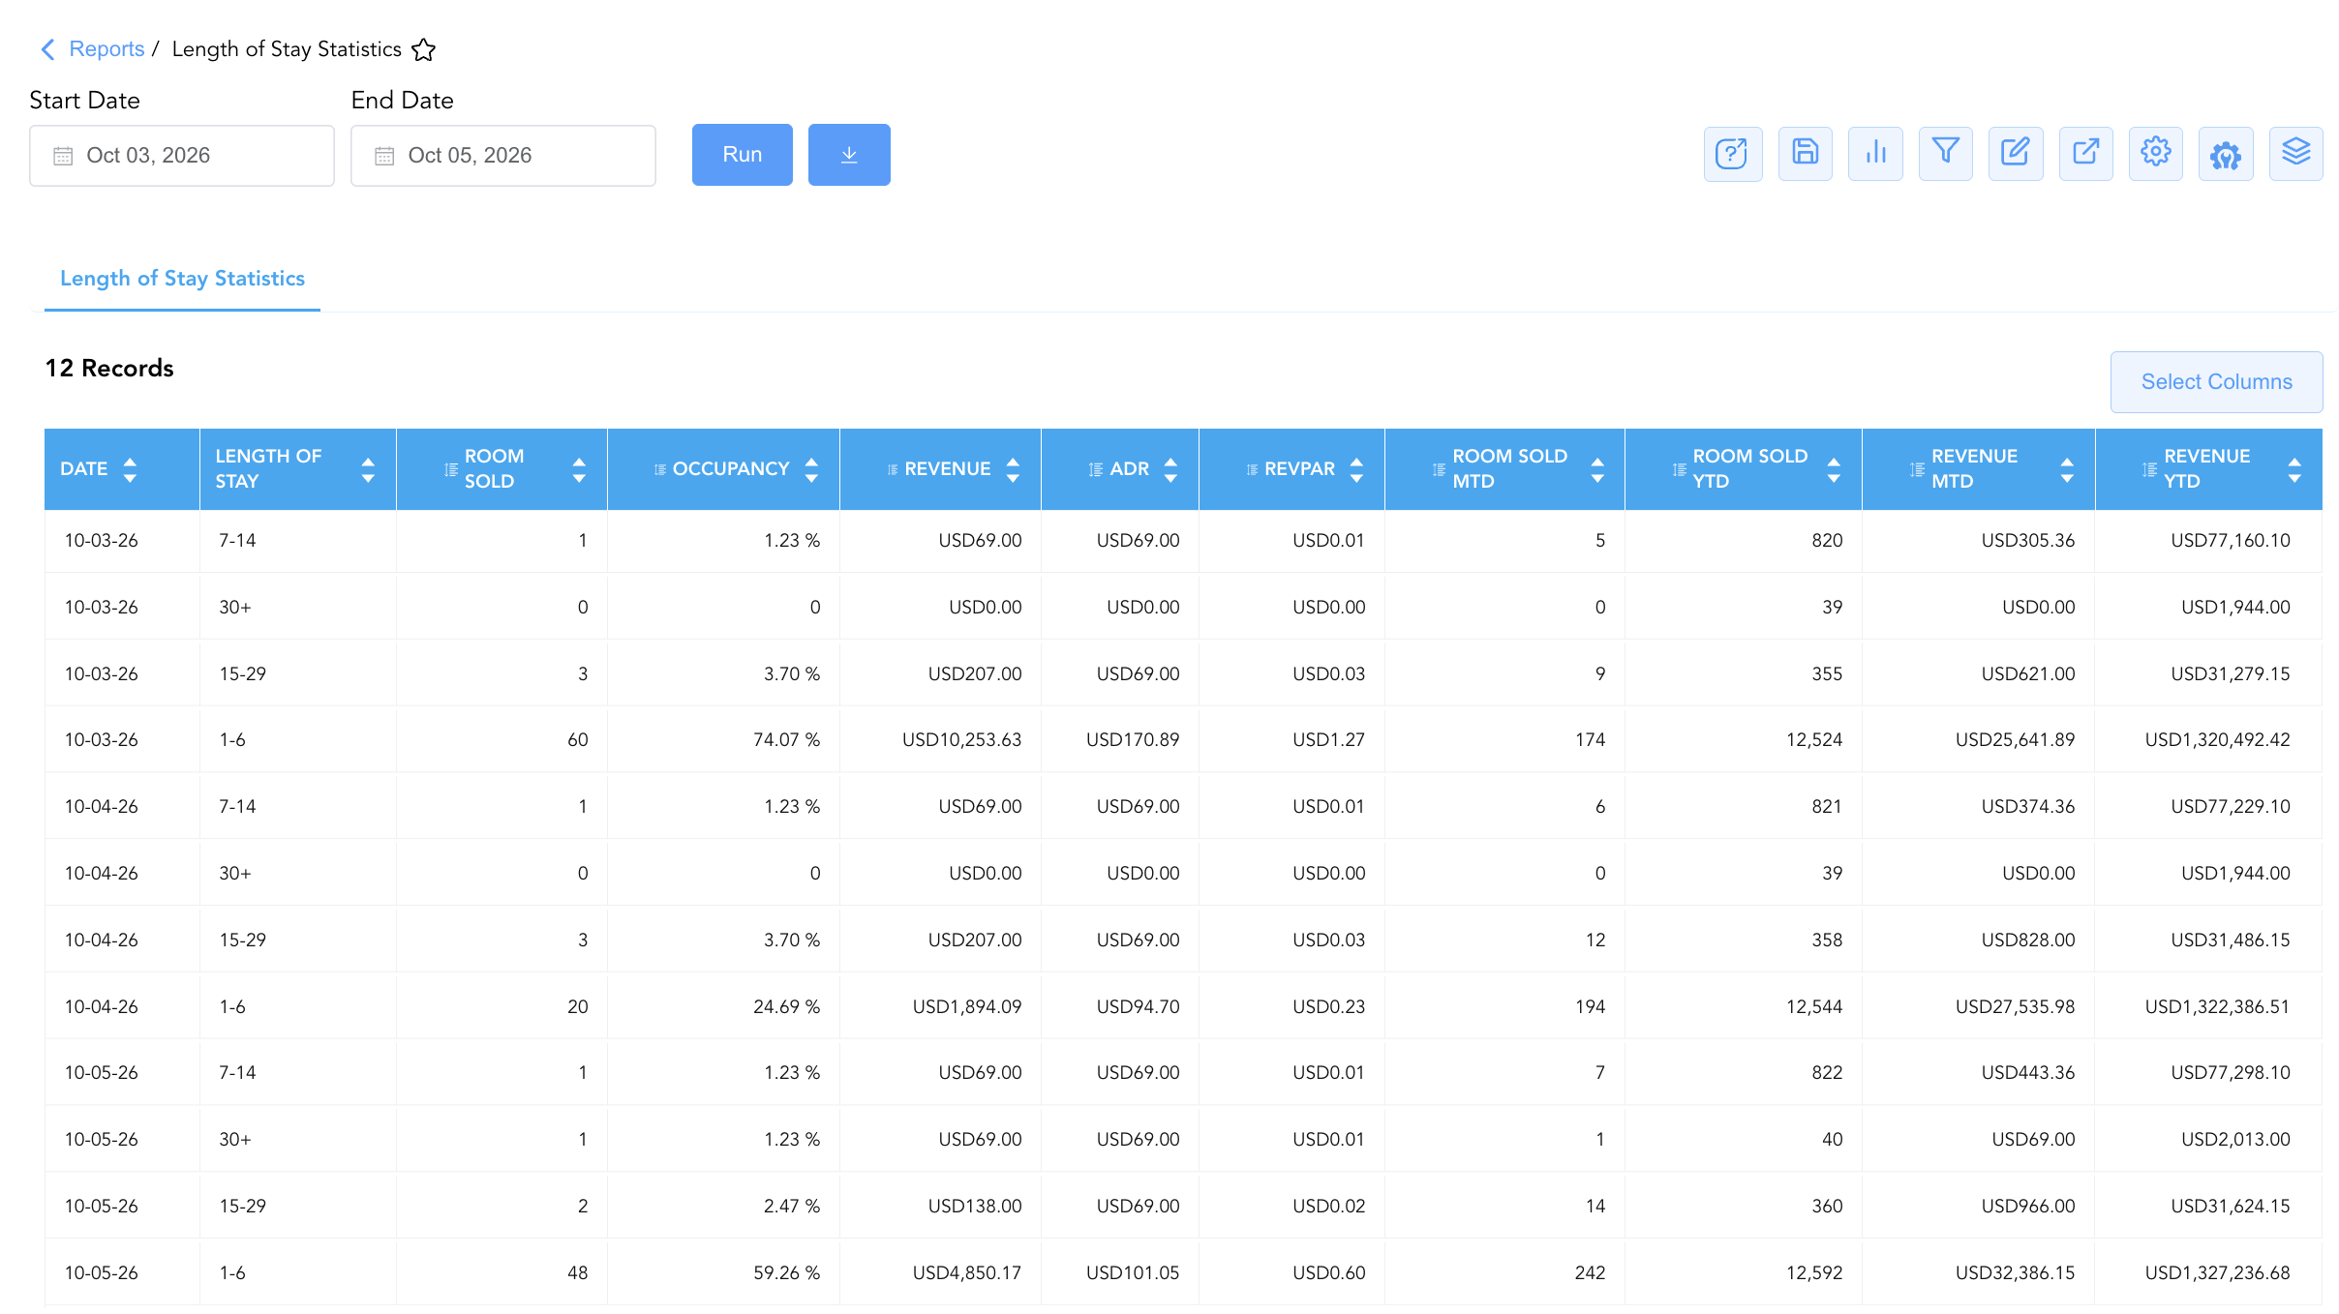Sort by the Date column arrows
This screenshot has height=1314, width=2339.
coord(130,469)
